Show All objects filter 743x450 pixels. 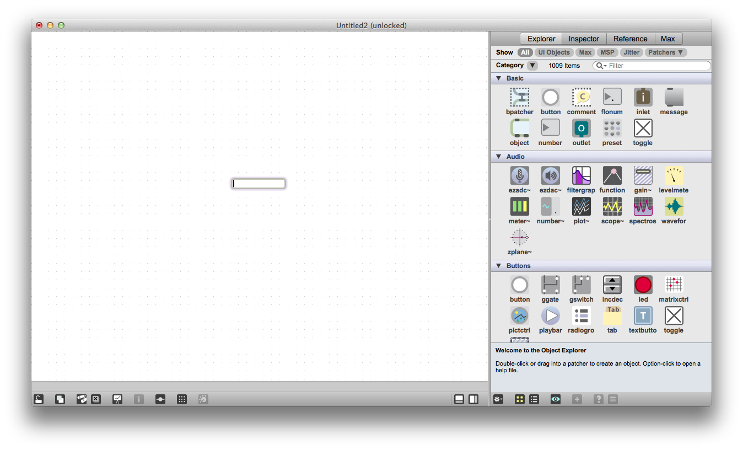coord(525,52)
